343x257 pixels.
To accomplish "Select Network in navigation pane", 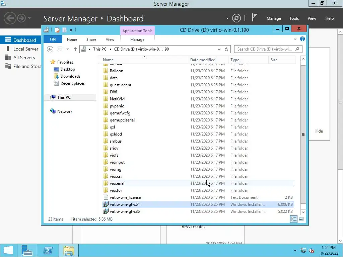I will click(65, 111).
